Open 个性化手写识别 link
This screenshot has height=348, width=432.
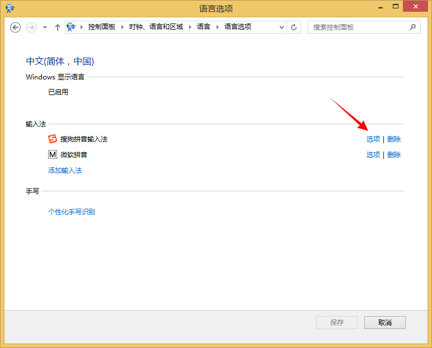[72, 212]
